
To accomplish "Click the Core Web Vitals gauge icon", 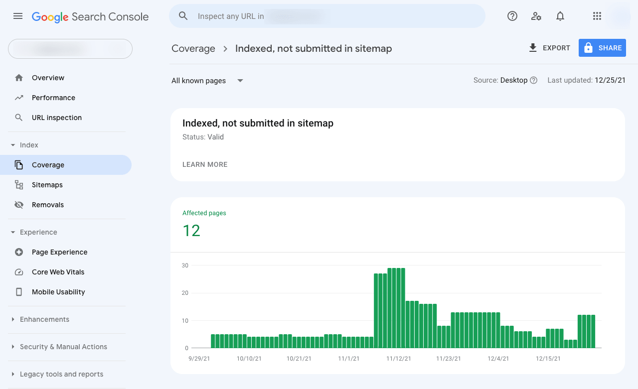I will click(x=19, y=272).
